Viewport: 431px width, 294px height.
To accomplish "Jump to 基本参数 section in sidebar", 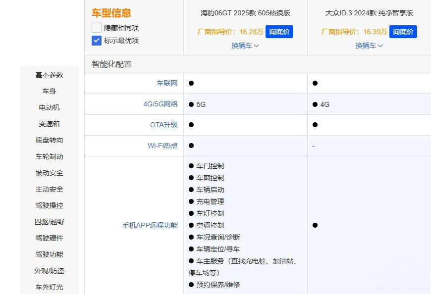I will pos(49,75).
